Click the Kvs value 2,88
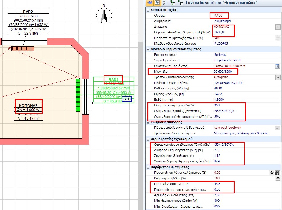282x210 pixels. 217,195
